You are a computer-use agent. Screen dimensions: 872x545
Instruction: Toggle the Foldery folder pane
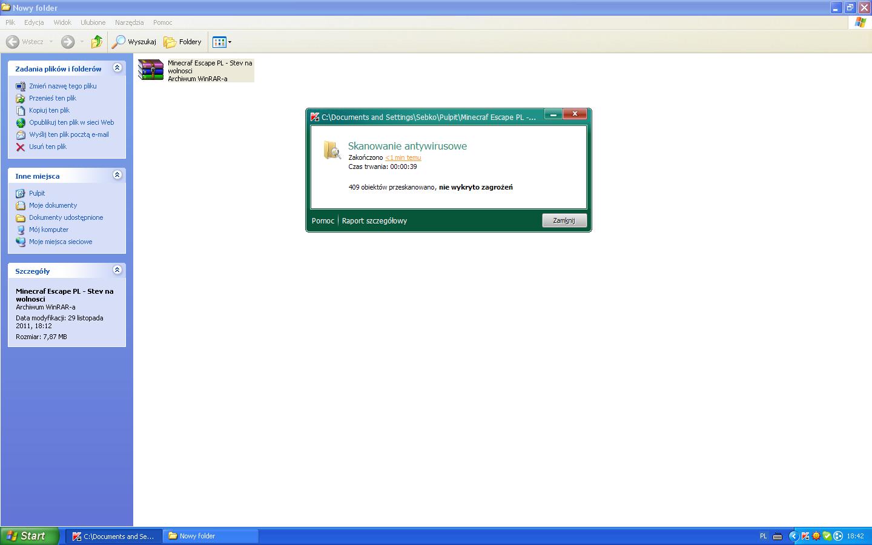183,42
